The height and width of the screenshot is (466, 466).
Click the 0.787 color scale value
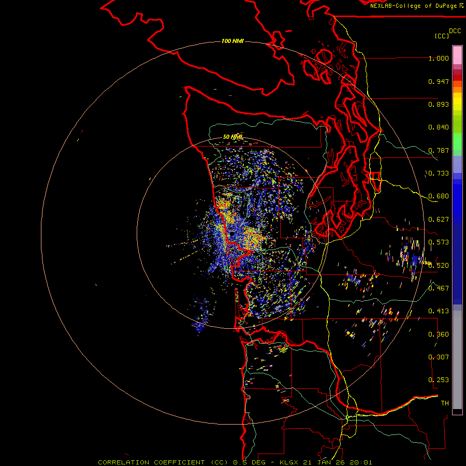439,150
